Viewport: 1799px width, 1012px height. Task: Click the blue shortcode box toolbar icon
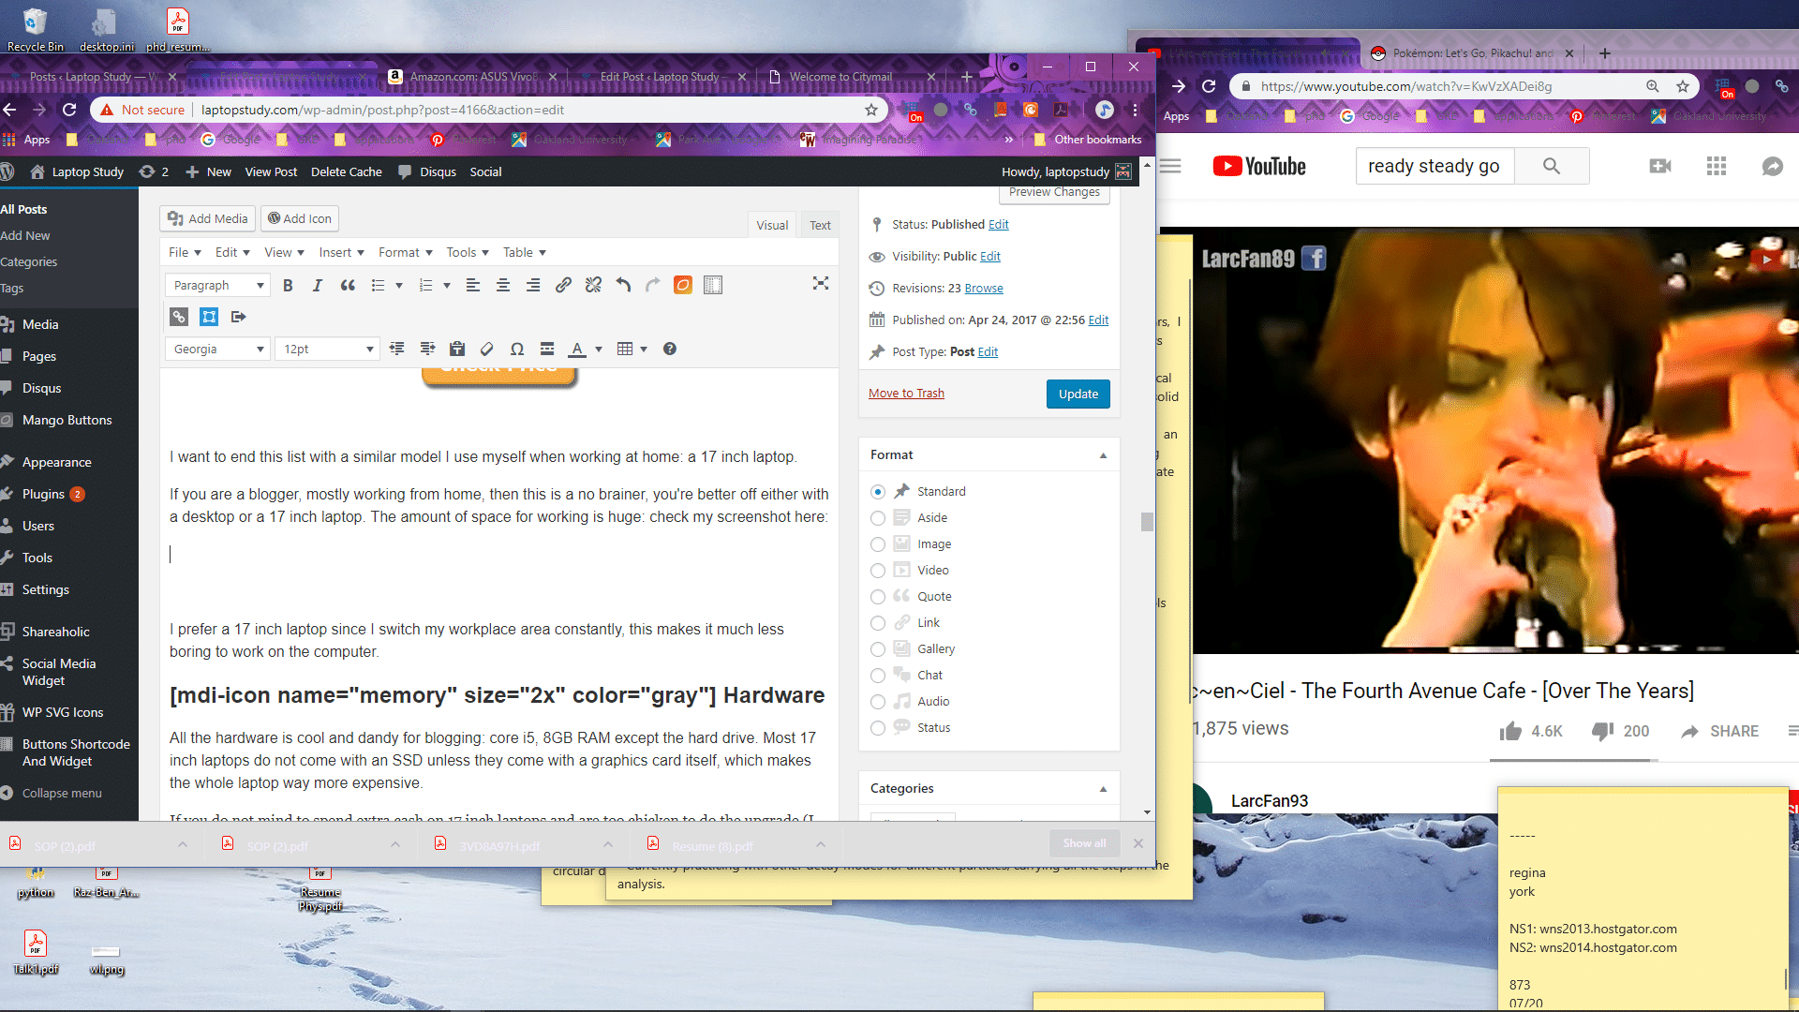[209, 318]
